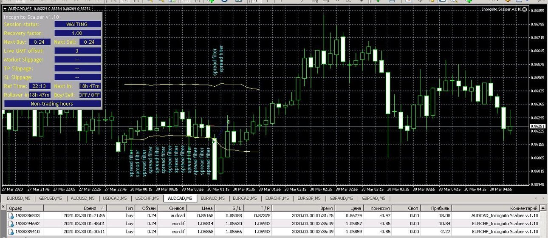Screen dimensions: 548x238
Task: Activate the GBPCAD,M5 chart tab
Action: (374, 198)
